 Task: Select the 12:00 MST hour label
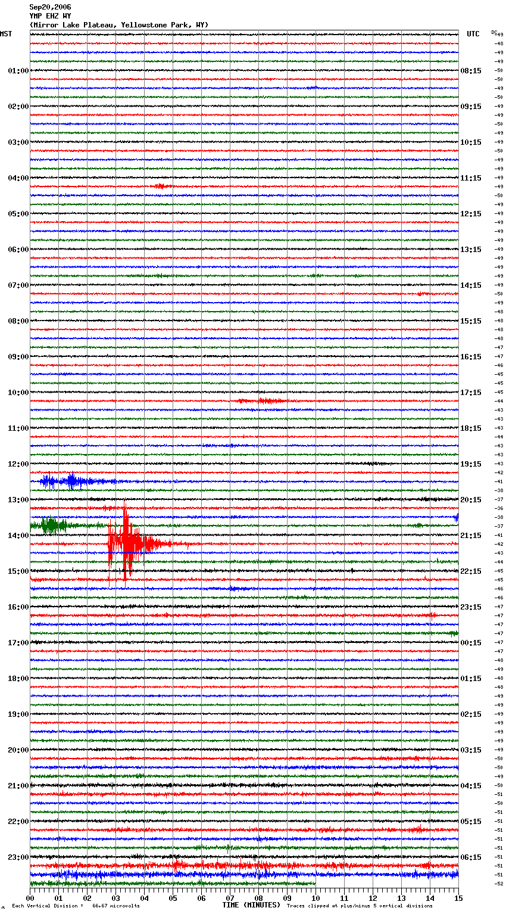click(18, 464)
